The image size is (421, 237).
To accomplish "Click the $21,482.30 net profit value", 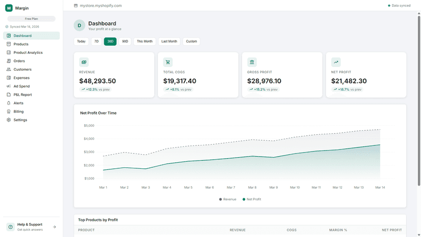I will coord(349,81).
